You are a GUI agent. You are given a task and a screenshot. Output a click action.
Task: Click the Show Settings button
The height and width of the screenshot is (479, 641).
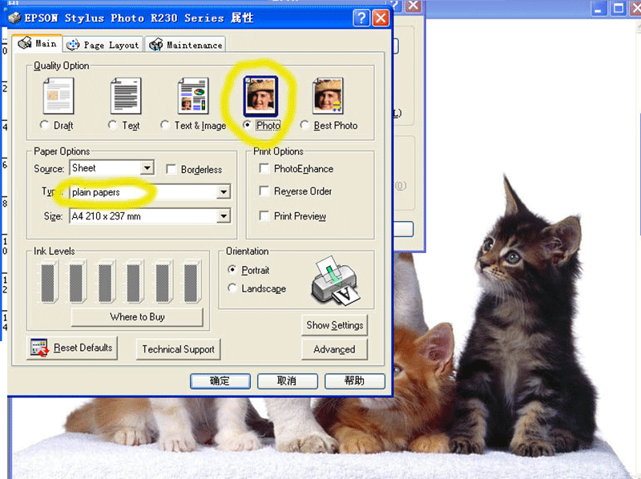pos(335,325)
